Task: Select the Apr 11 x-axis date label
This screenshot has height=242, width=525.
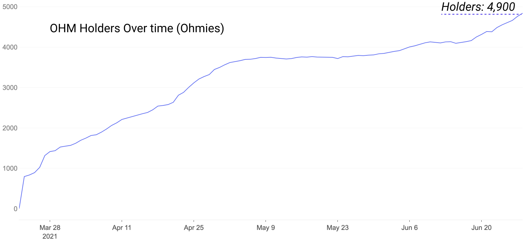Action: point(122,228)
